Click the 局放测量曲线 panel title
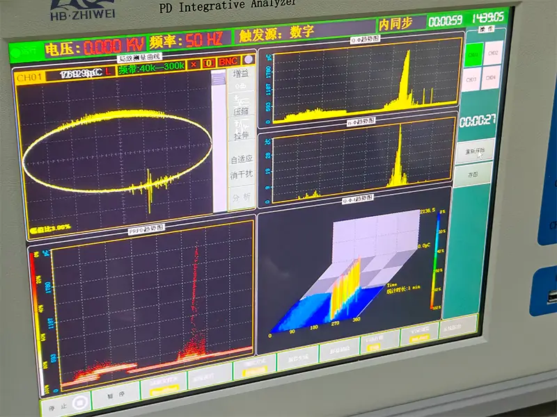Image resolution: width=557 pixels, height=417 pixels. (140, 58)
